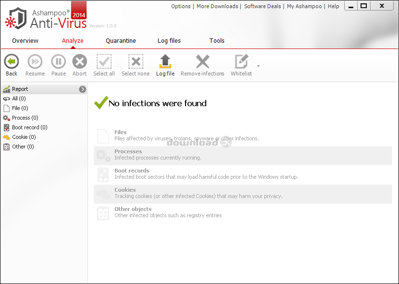Open the Log files tab
The width and height of the screenshot is (399, 284).
(169, 41)
